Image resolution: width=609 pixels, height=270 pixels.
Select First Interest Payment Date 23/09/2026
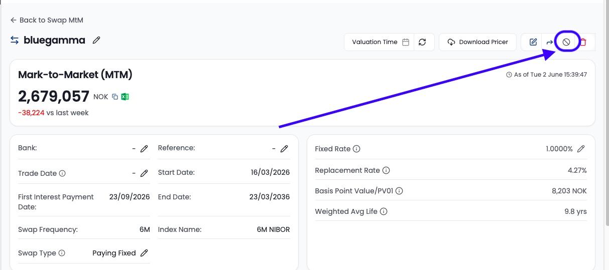point(130,197)
